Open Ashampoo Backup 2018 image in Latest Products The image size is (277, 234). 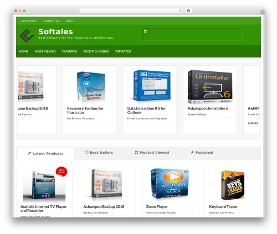pos(107,184)
